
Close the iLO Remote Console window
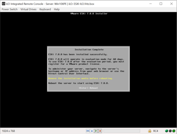[x=171, y=4]
